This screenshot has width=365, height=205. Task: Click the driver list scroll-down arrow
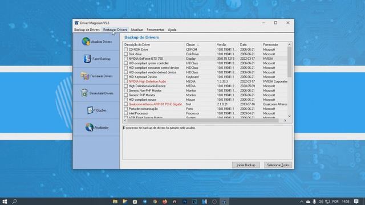point(289,116)
